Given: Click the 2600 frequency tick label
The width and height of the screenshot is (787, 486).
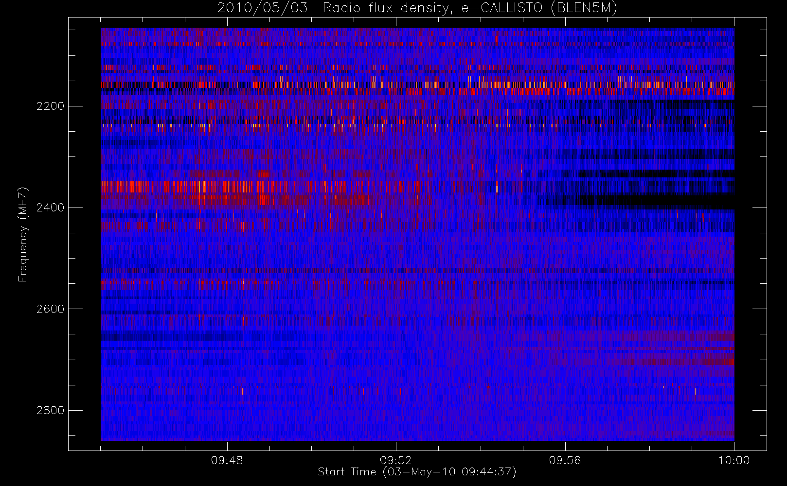Looking at the screenshot, I should point(50,309).
